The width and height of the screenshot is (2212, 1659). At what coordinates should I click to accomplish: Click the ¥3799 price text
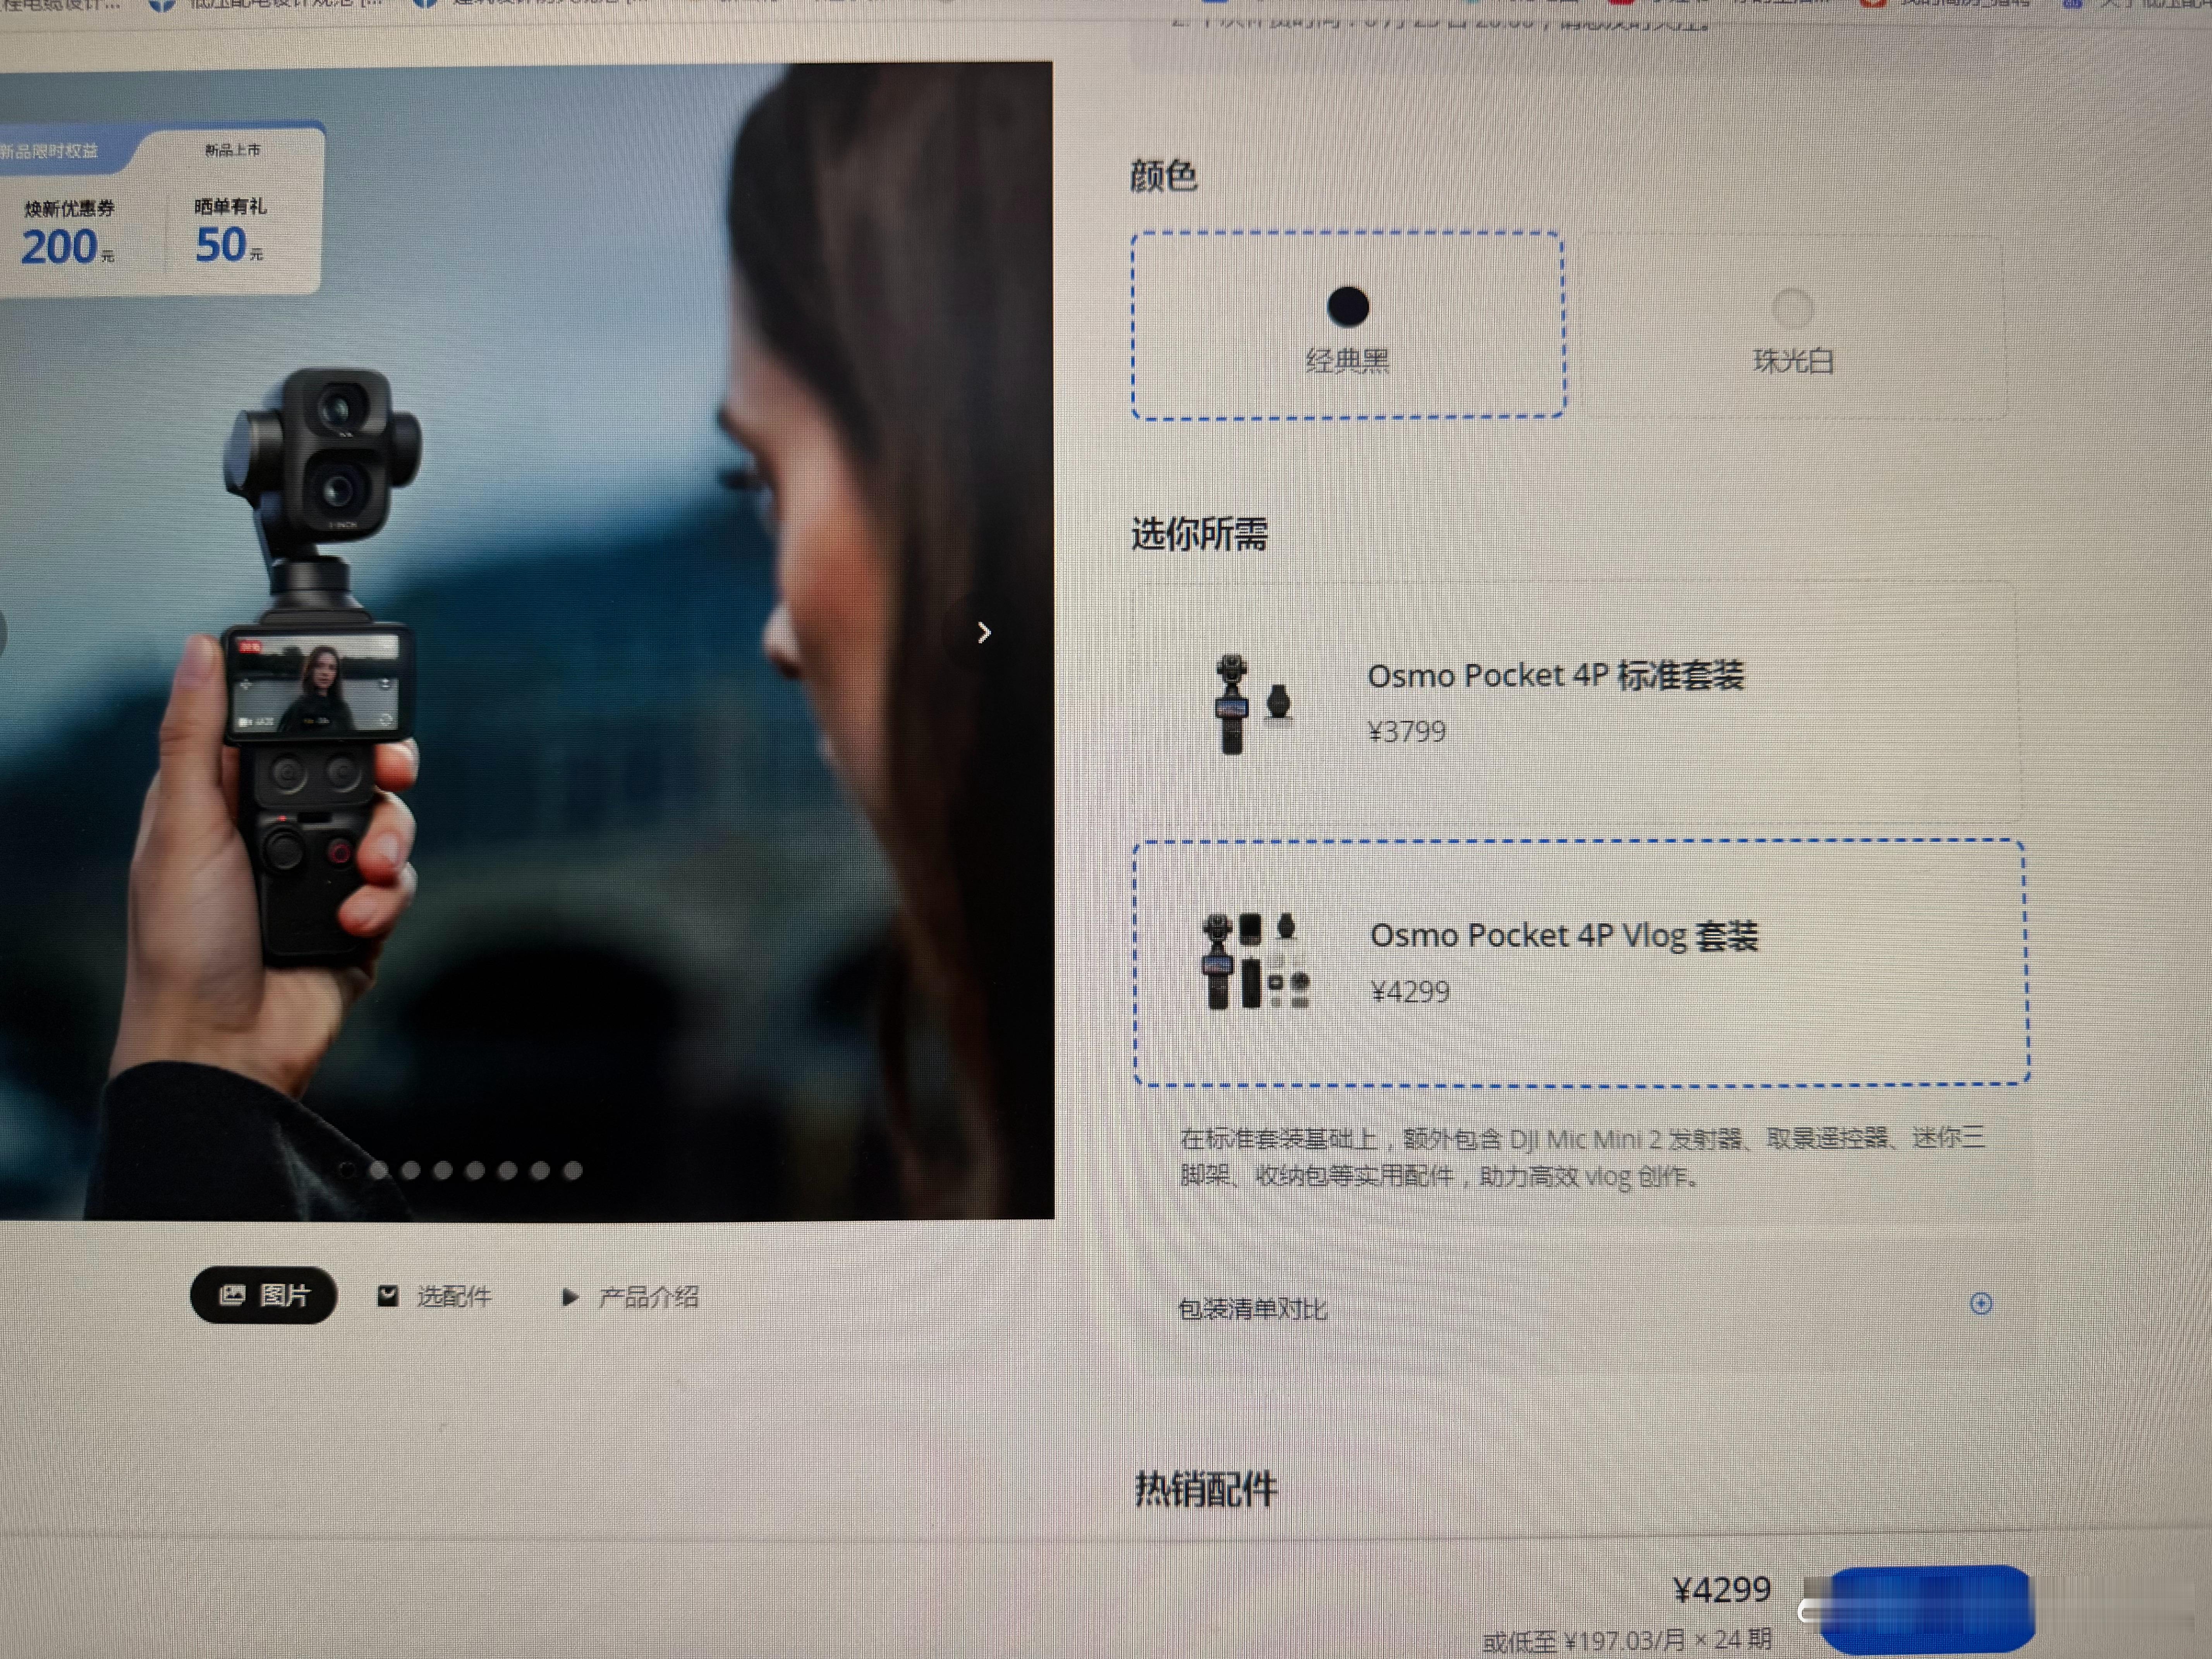(x=1406, y=731)
